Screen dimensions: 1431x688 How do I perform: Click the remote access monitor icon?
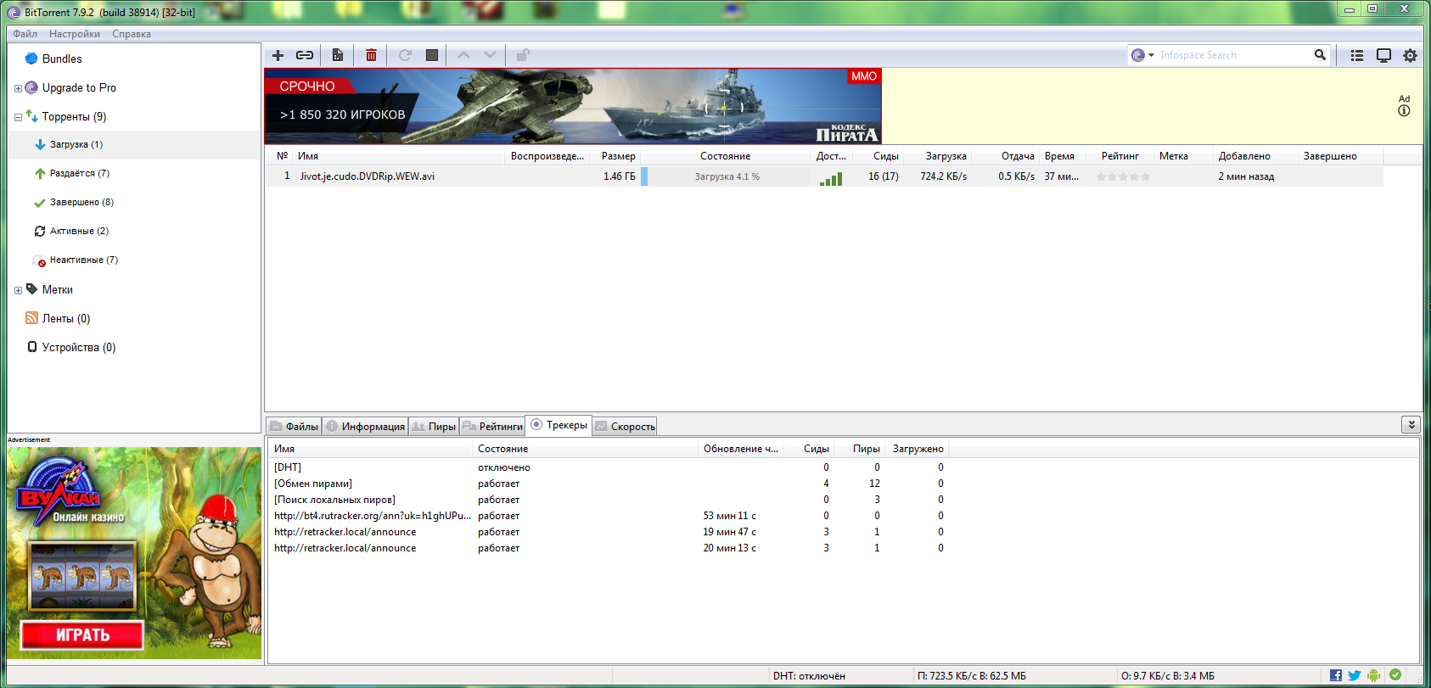coord(1383,55)
